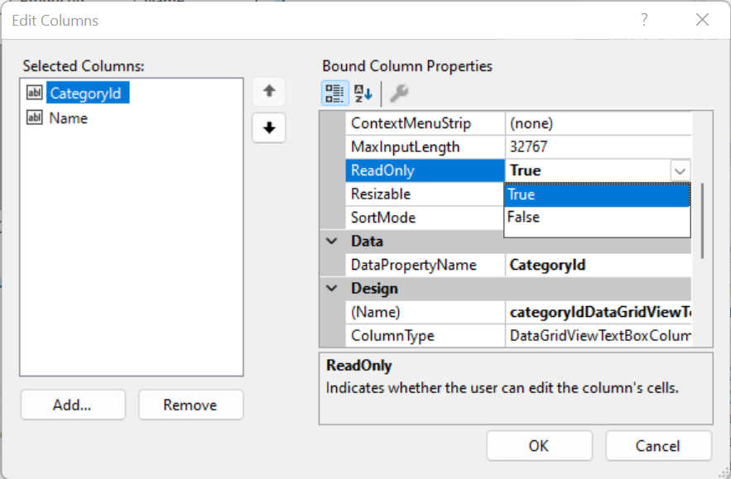Move CategoryId up with the up-arrow icon

[x=269, y=91]
